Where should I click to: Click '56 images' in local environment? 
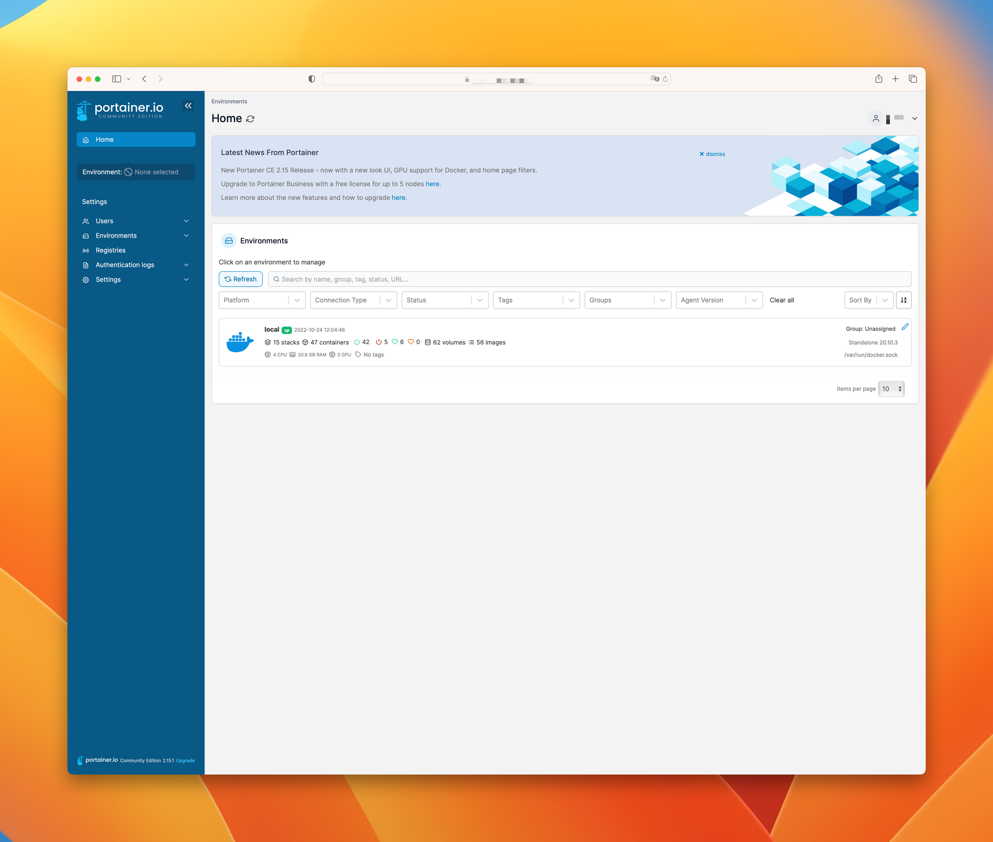tap(487, 342)
